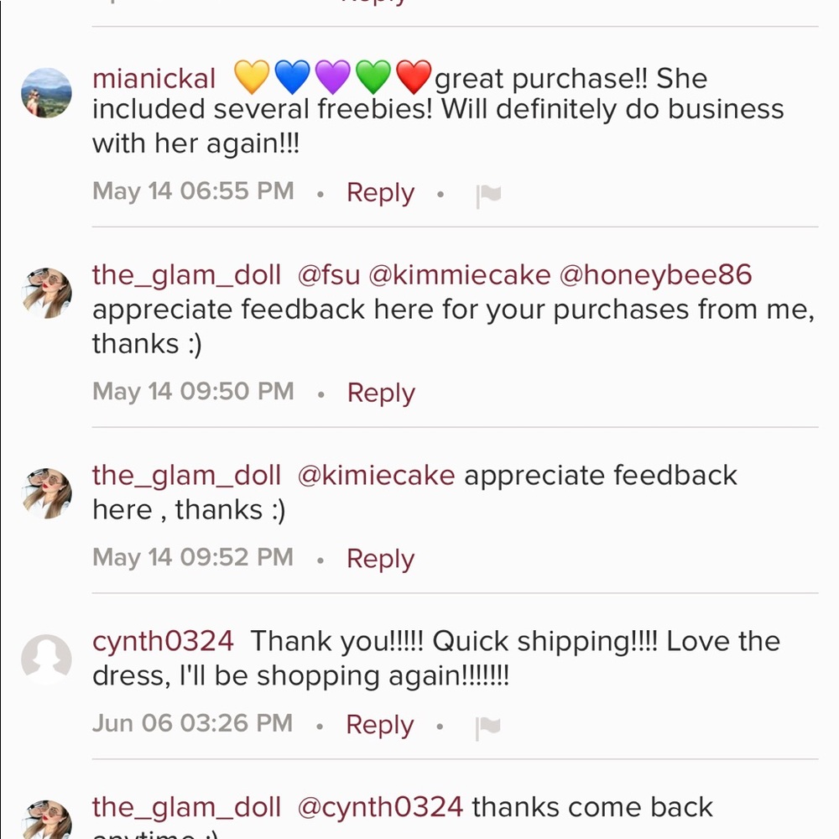Open the cynth0324 username link
The height and width of the screenshot is (839, 839).
click(x=163, y=642)
